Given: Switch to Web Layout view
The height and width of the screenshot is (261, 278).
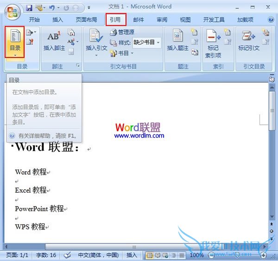Looking at the screenshot, I should (165, 255).
